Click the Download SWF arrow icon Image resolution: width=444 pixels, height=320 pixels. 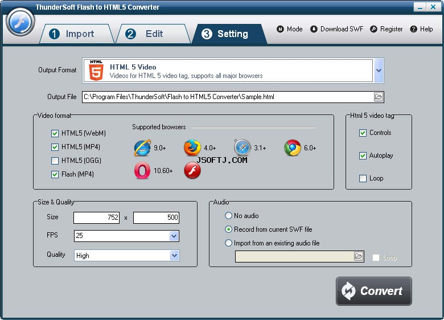coord(314,29)
